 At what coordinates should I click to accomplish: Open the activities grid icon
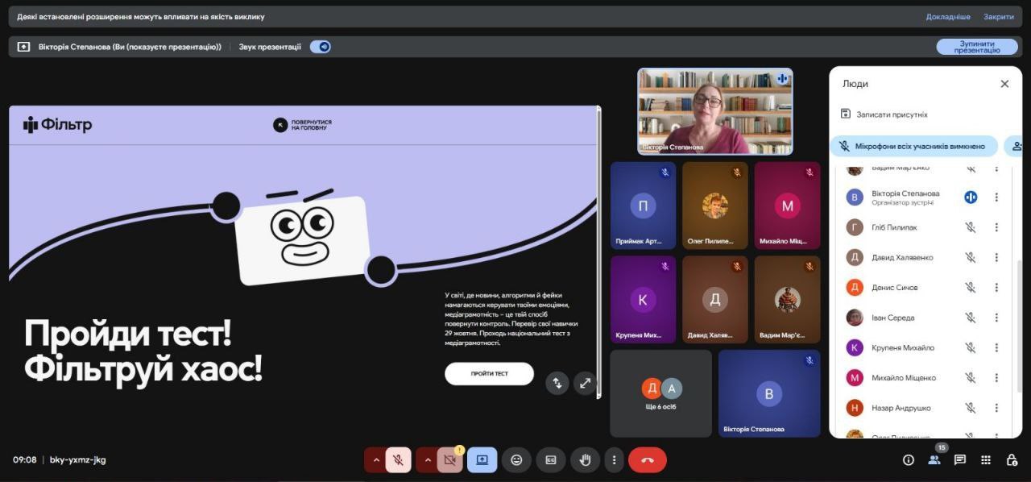tap(986, 459)
